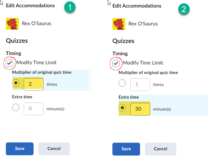Image resolution: width=208 pixels, height=160 pixels.
Task: Select Extra time radio button in right panel
Action: [122, 108]
